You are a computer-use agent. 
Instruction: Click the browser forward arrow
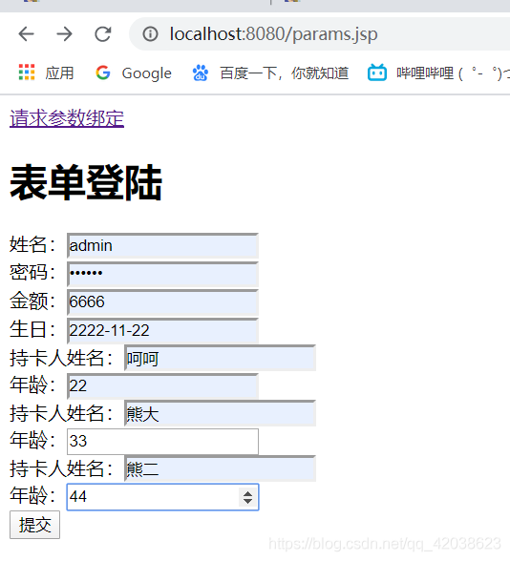65,34
